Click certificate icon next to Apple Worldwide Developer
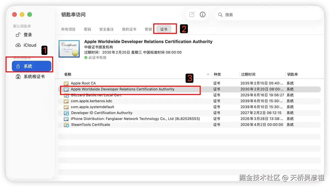This screenshot has height=187, width=330. [x=66, y=89]
